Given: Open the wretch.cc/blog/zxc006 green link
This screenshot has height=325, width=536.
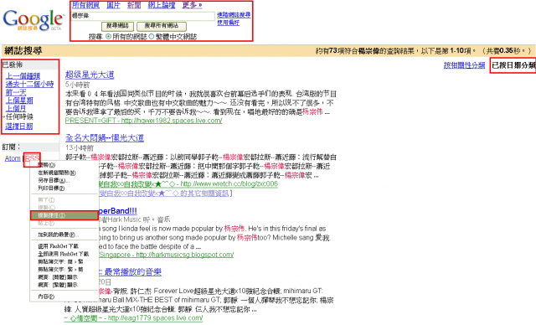Looking at the screenshot, I should 188,184.
